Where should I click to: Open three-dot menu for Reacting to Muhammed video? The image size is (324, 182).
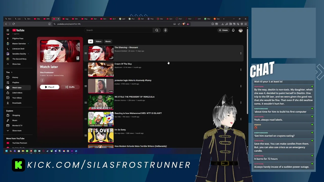[241, 119]
